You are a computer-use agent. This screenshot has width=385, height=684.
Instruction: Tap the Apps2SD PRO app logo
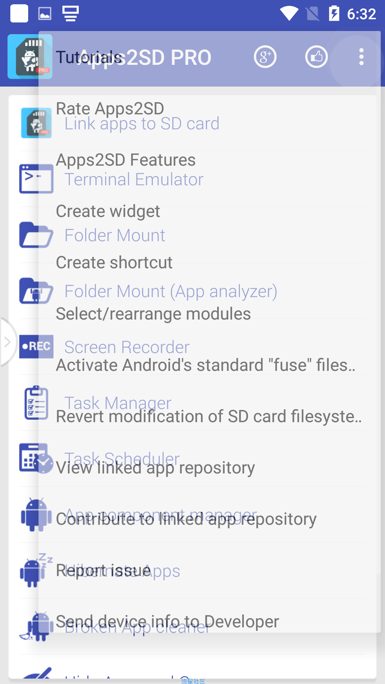pos(30,57)
